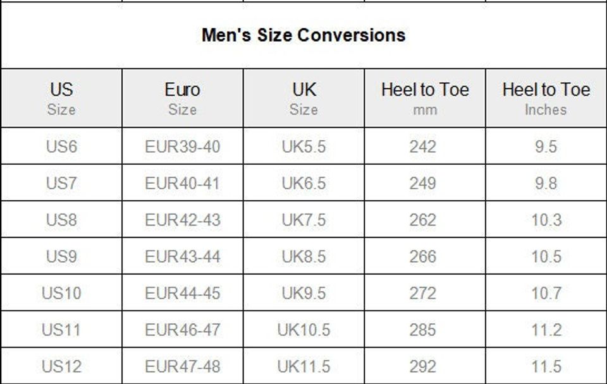Click the EUR39-40 cell
607x384 pixels.
(x=182, y=147)
